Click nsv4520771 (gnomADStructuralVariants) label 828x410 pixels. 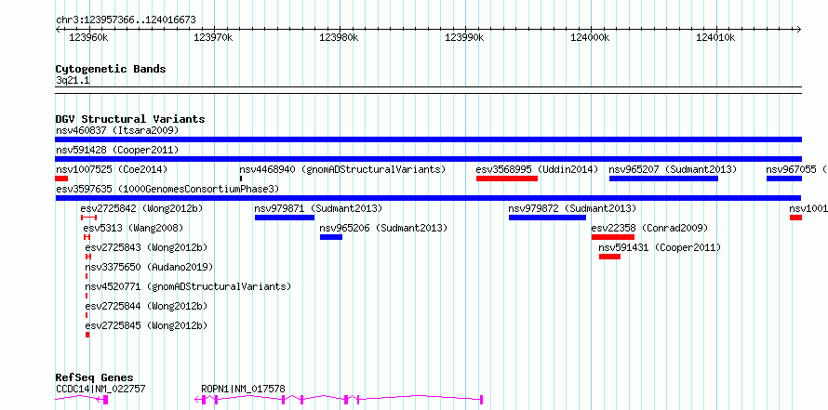pos(188,286)
